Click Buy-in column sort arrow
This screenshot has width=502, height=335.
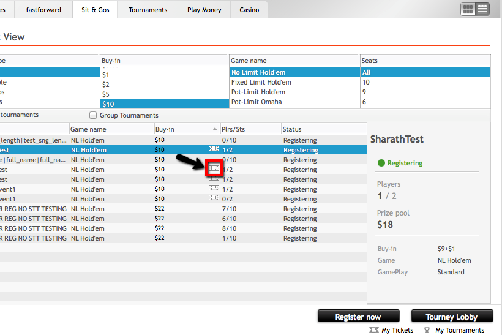point(215,129)
